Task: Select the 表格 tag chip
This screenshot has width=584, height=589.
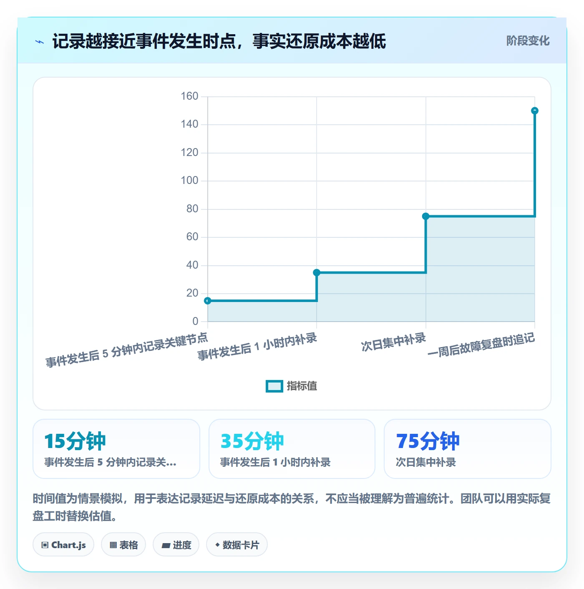Action: (123, 544)
